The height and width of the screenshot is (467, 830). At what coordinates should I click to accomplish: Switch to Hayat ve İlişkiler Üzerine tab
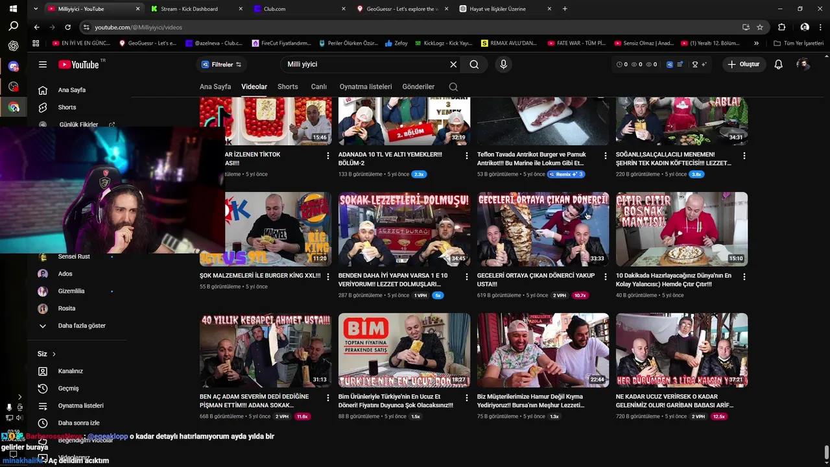(505, 9)
